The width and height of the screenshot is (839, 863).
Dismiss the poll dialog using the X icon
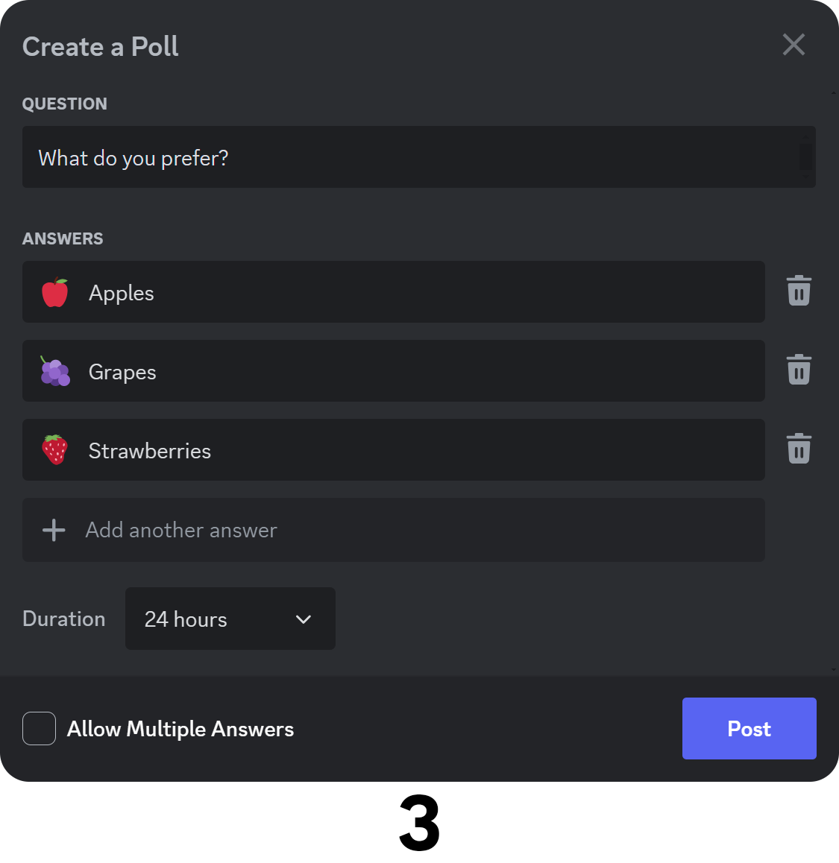(x=793, y=45)
